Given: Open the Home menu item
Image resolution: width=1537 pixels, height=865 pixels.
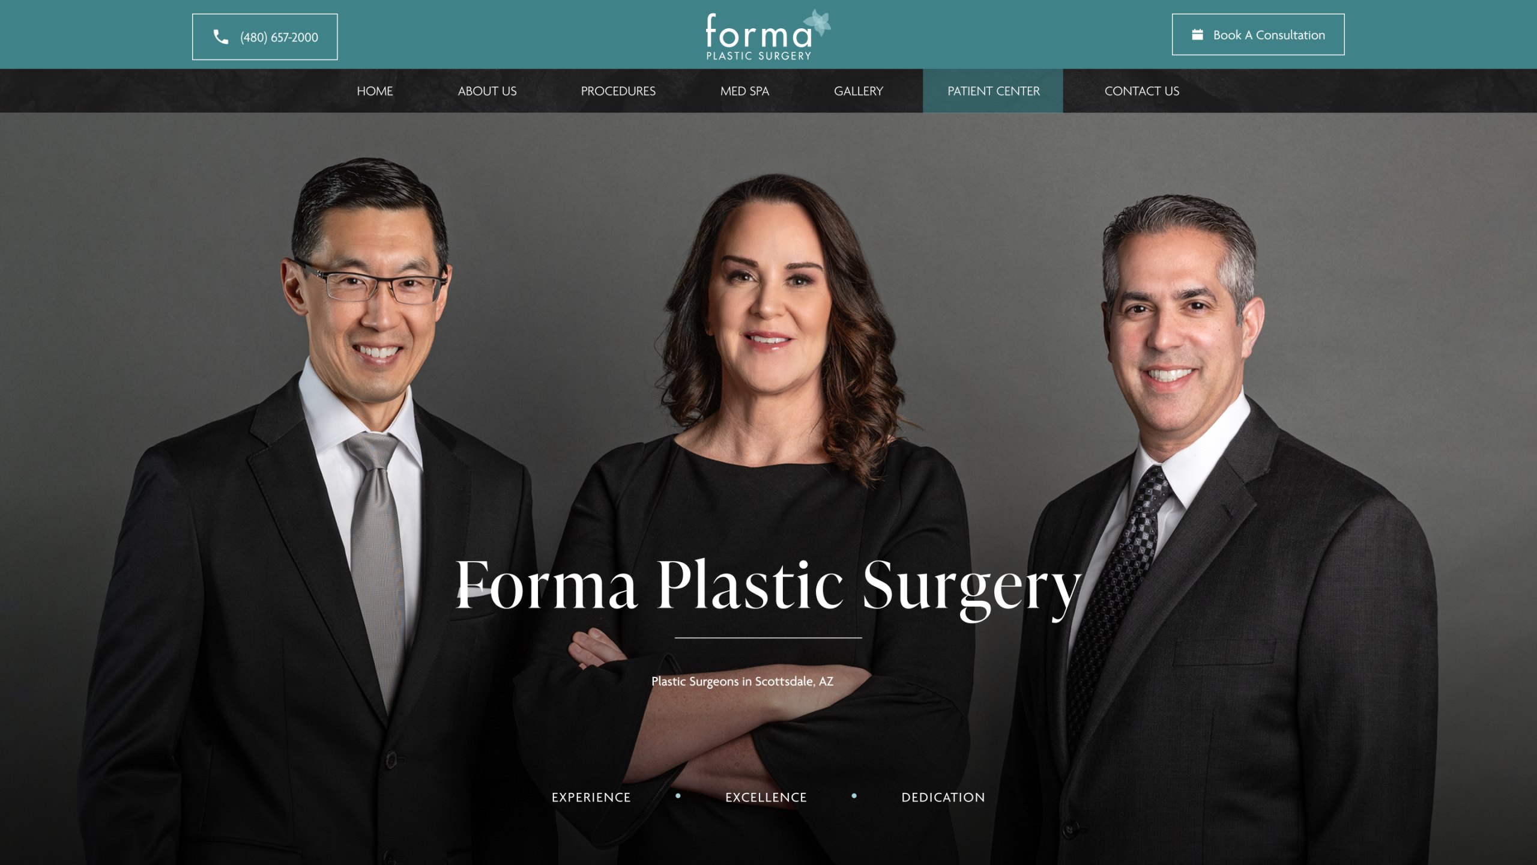Looking at the screenshot, I should pyautogui.click(x=375, y=91).
